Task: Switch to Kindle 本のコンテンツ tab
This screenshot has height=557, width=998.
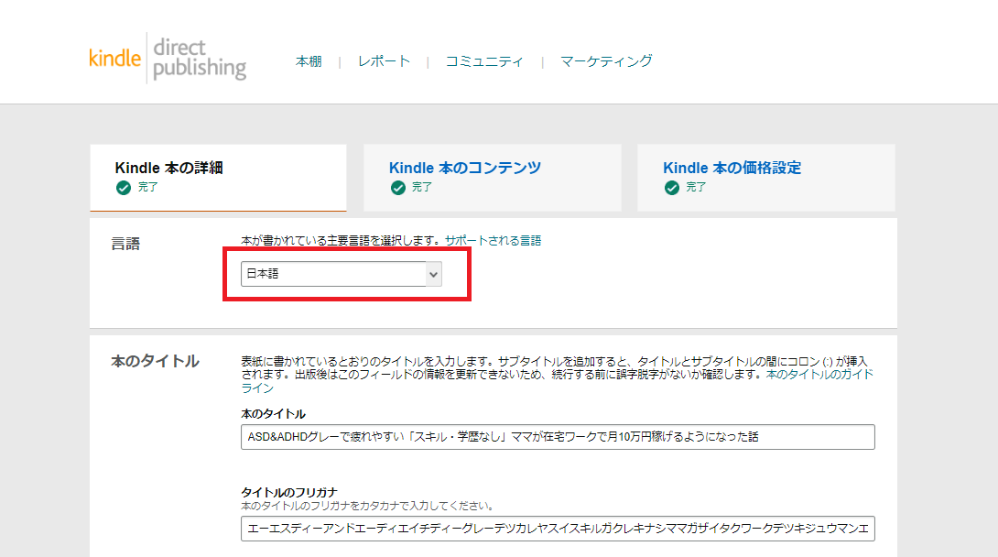Action: click(x=492, y=177)
